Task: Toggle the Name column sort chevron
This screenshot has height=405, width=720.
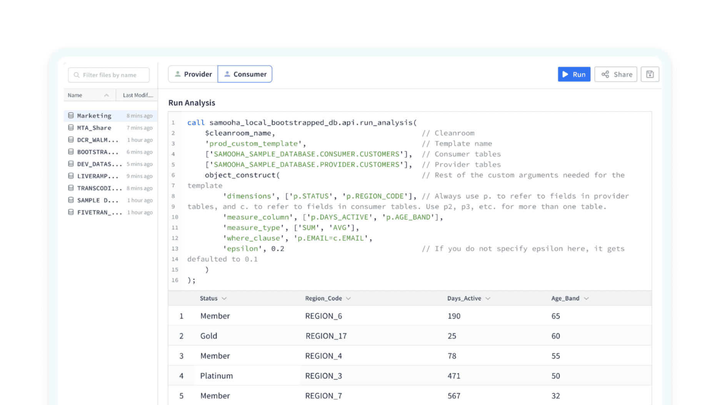Action: pyautogui.click(x=107, y=95)
